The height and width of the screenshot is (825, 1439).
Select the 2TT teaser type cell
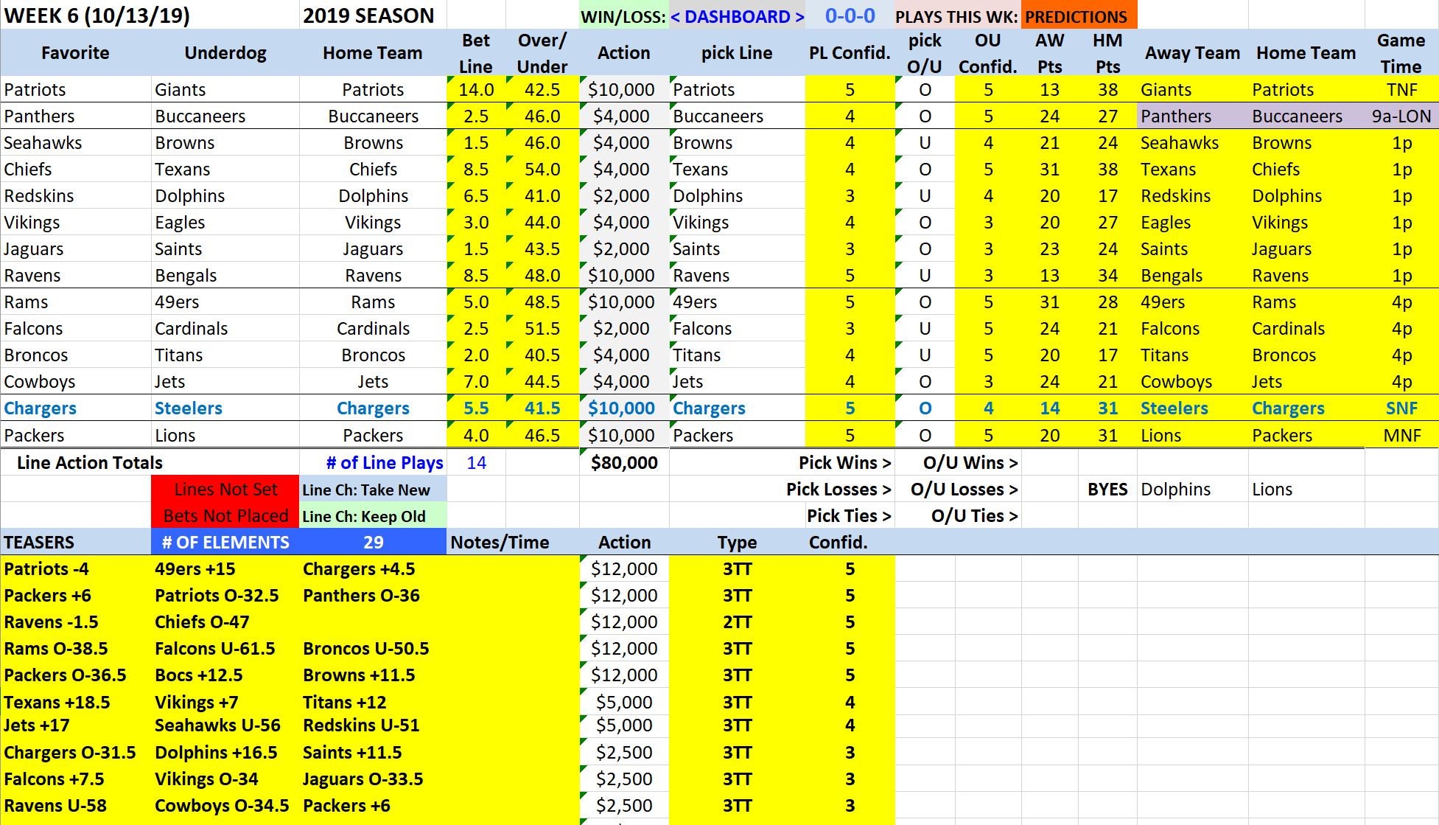pos(737,622)
